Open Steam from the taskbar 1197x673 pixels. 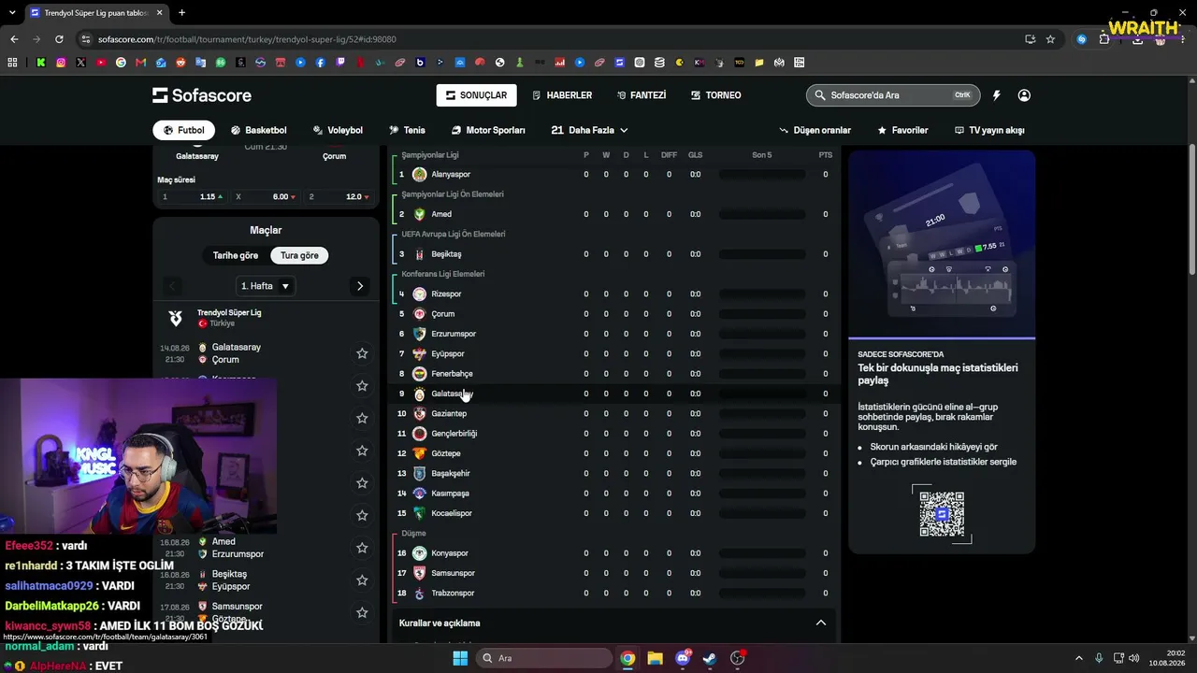(x=710, y=658)
